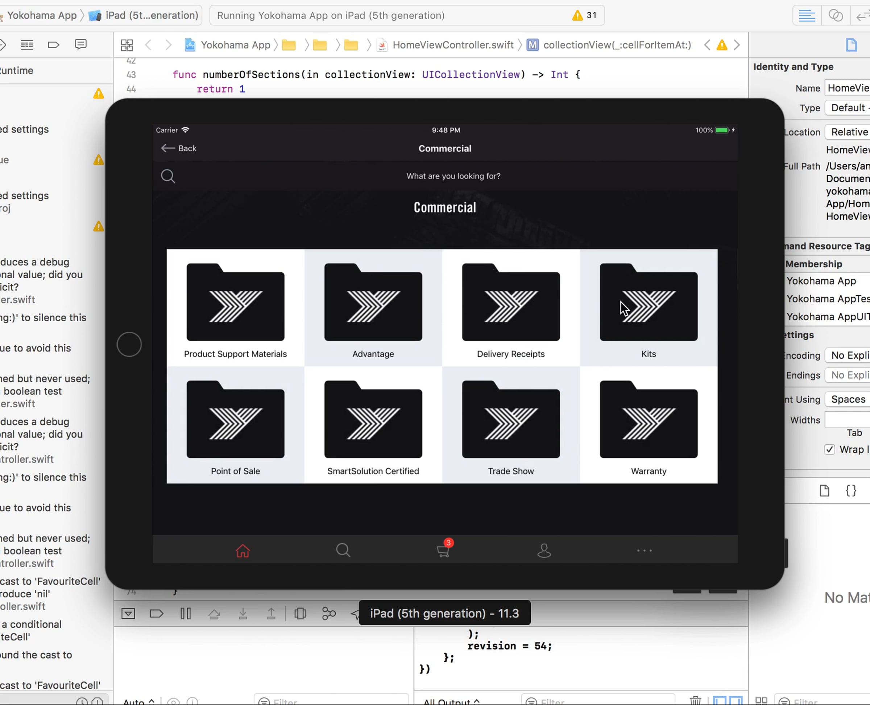Tap the cart icon with badge 3
The height and width of the screenshot is (705, 870).
pyautogui.click(x=443, y=550)
